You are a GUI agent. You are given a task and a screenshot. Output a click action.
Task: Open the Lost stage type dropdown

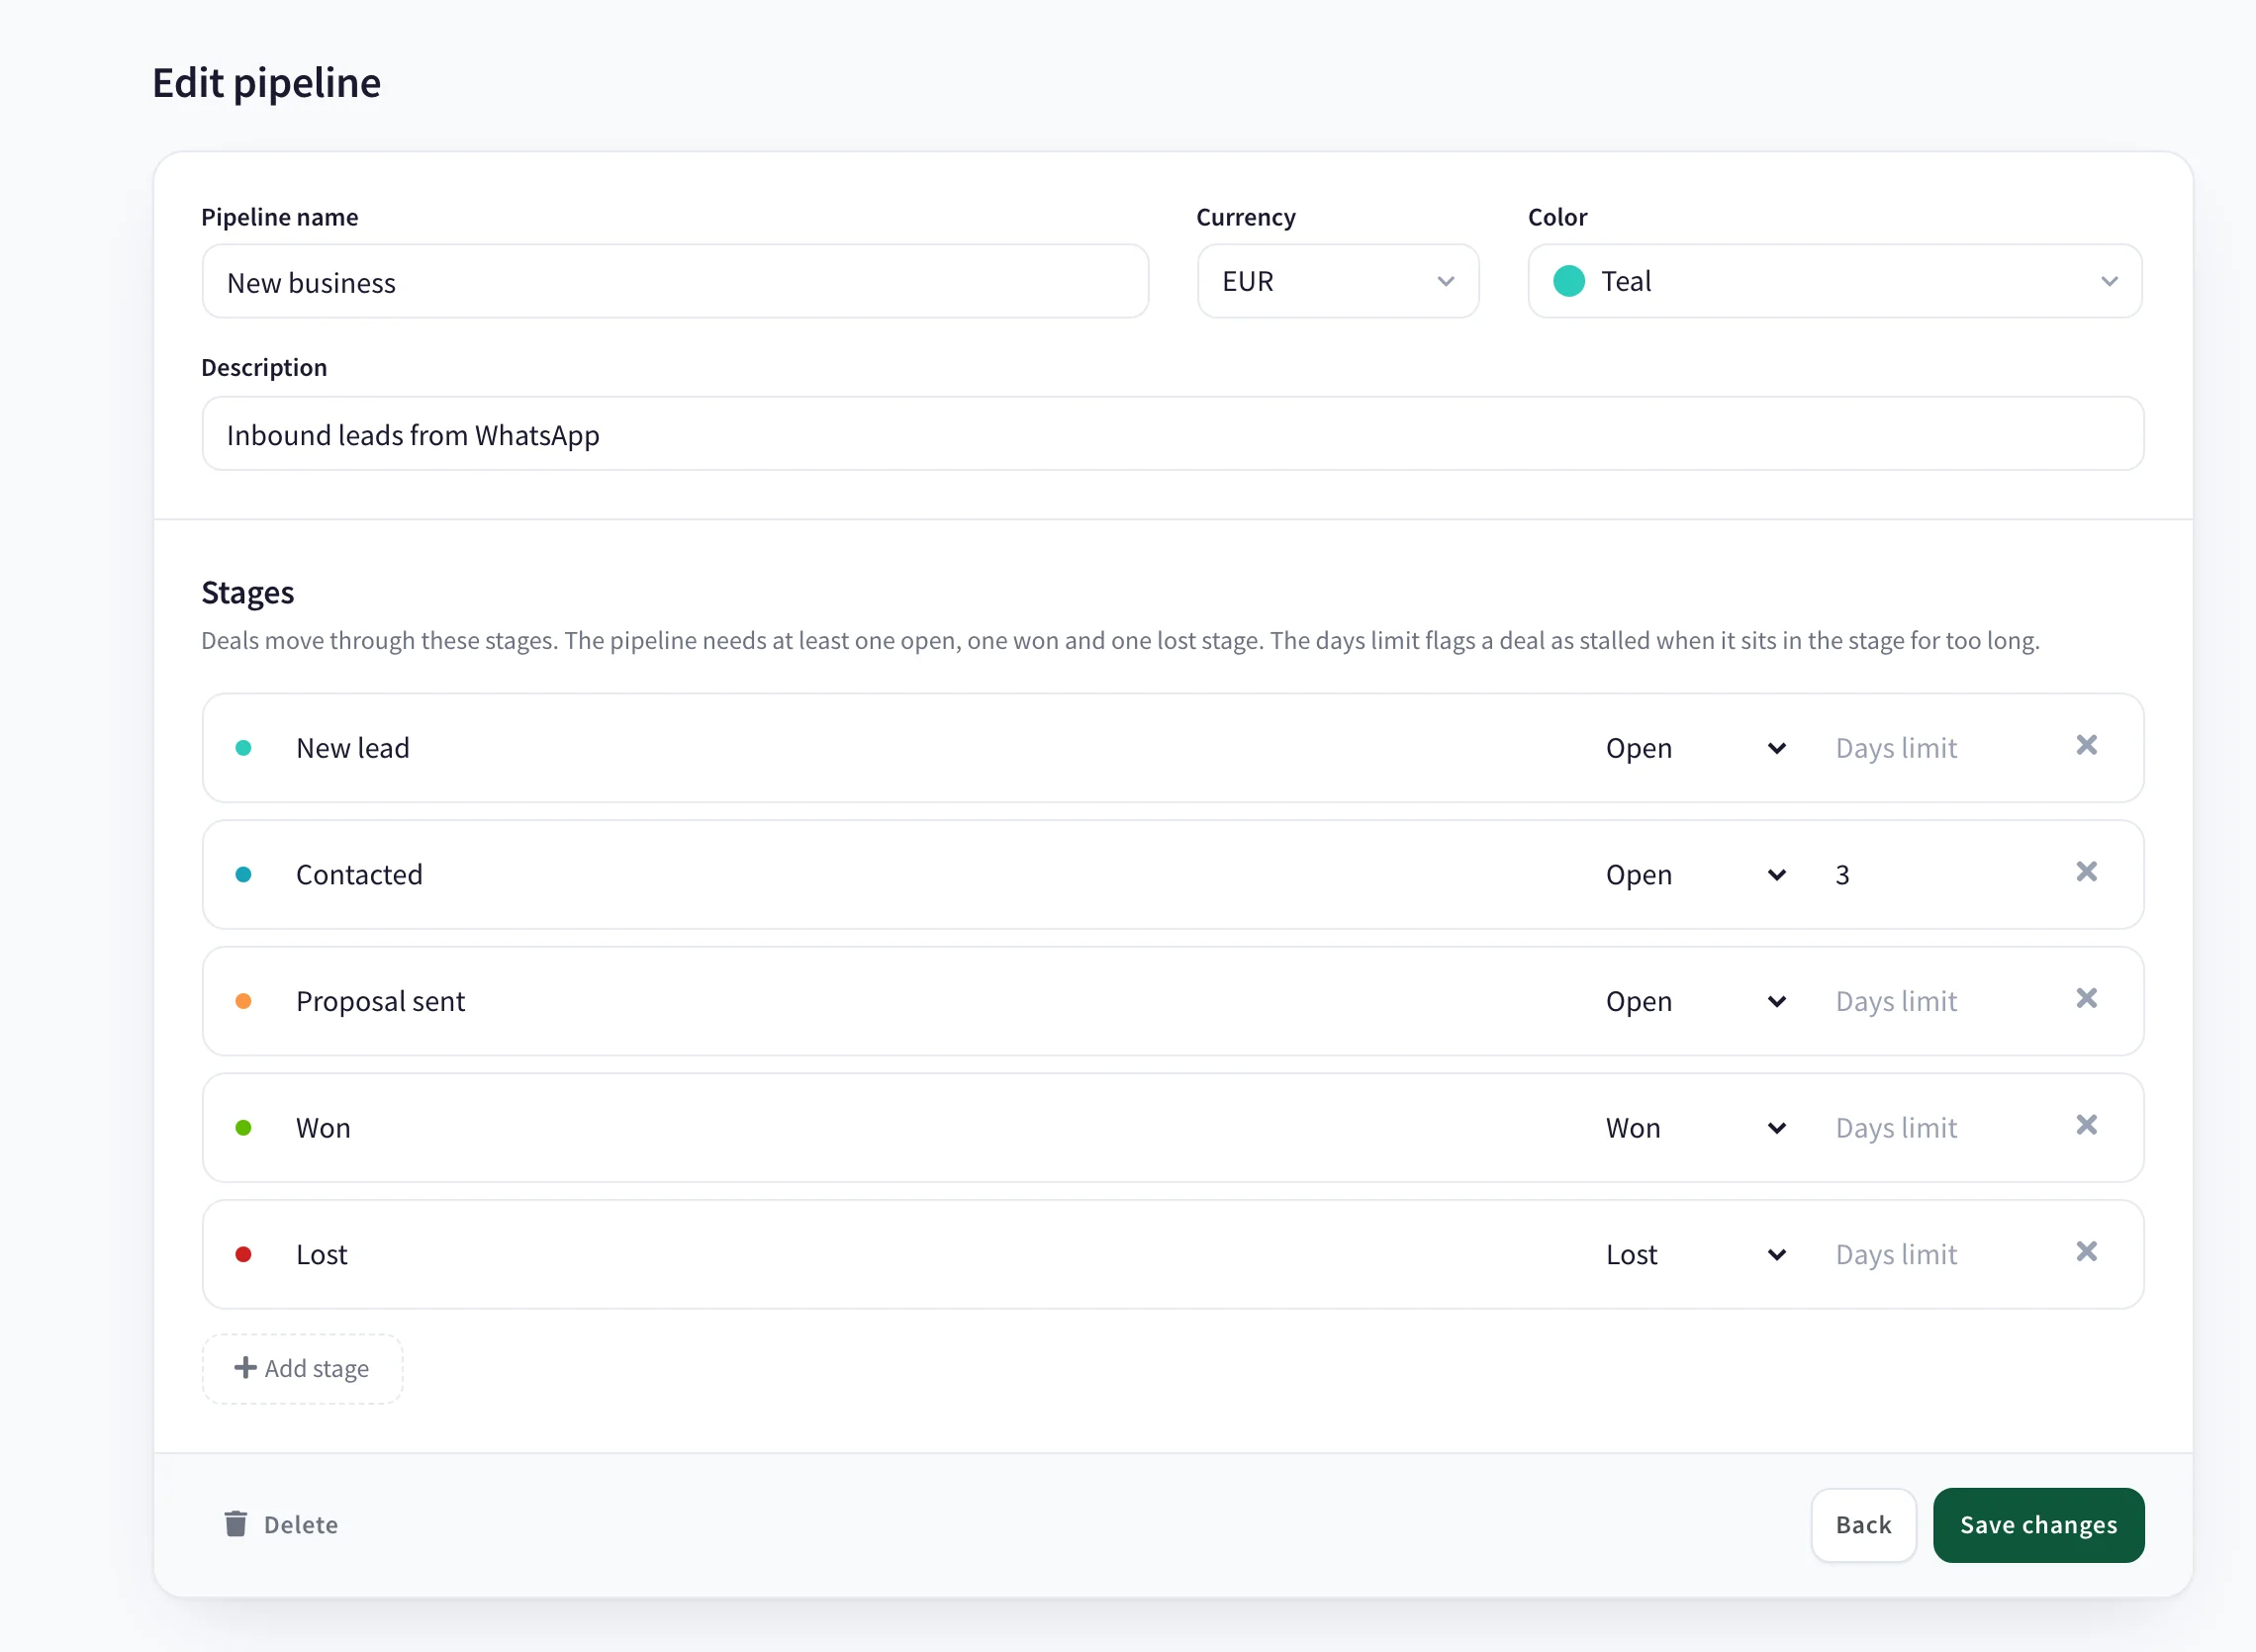tap(1696, 1254)
